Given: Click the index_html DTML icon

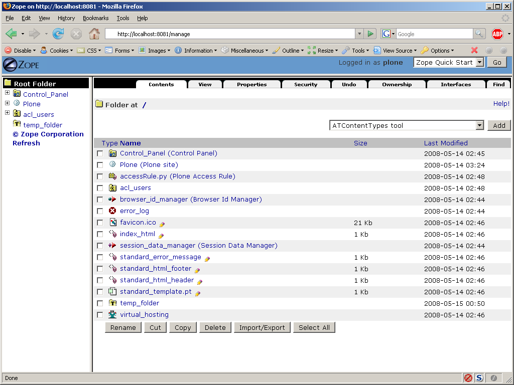Looking at the screenshot, I should (x=112, y=234).
